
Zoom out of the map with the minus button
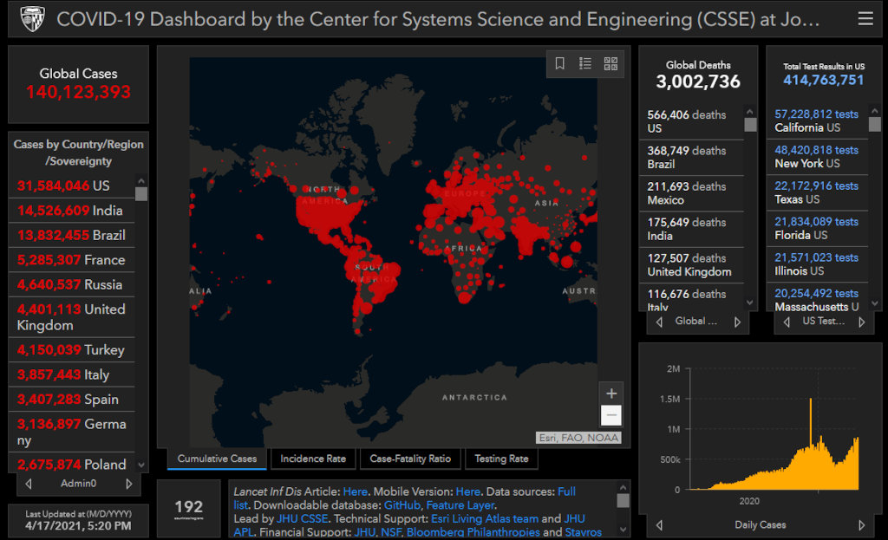coord(611,415)
